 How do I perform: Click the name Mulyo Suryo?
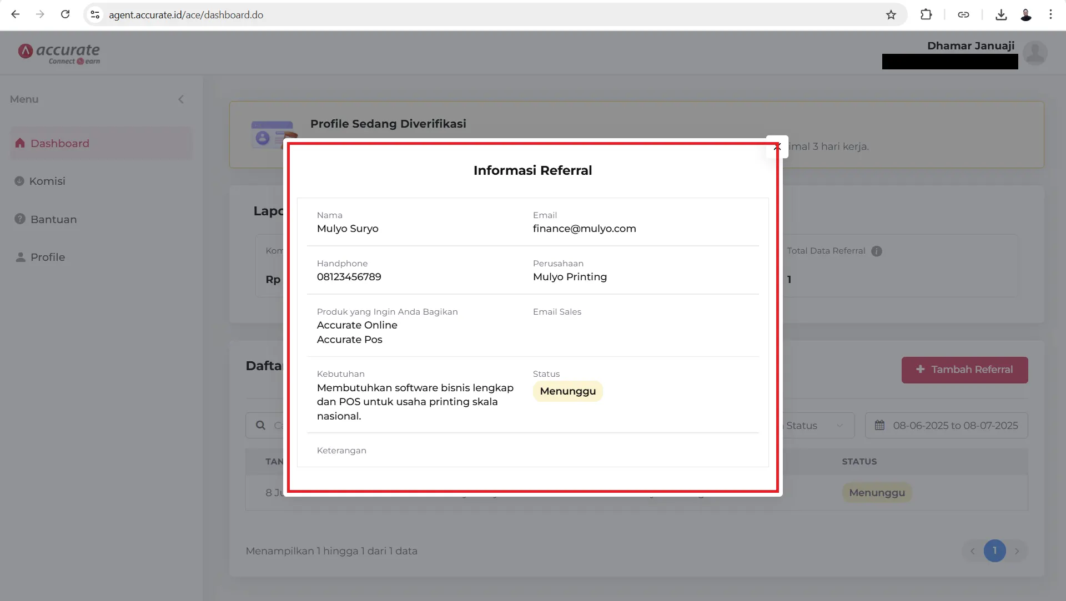(x=348, y=229)
